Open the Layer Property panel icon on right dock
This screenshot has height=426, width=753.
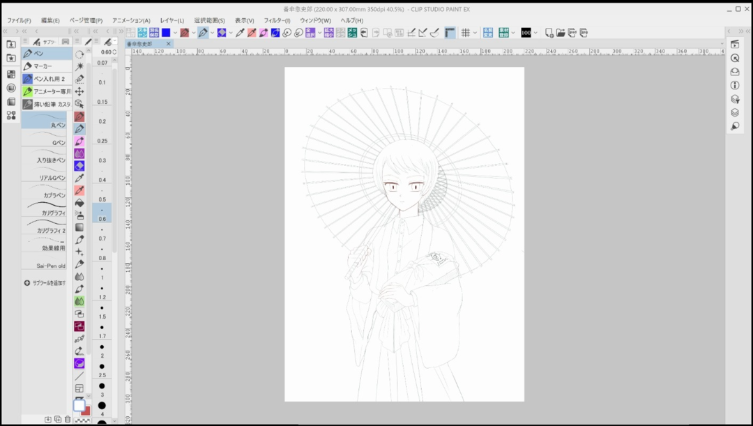coord(735,99)
